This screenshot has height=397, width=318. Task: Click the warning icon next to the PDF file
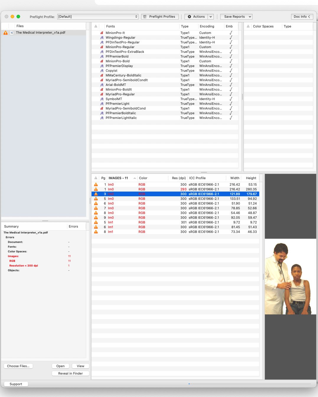pyautogui.click(x=6, y=33)
